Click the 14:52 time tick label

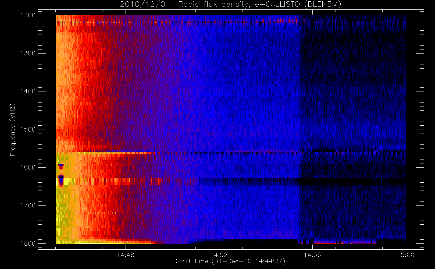219,255
